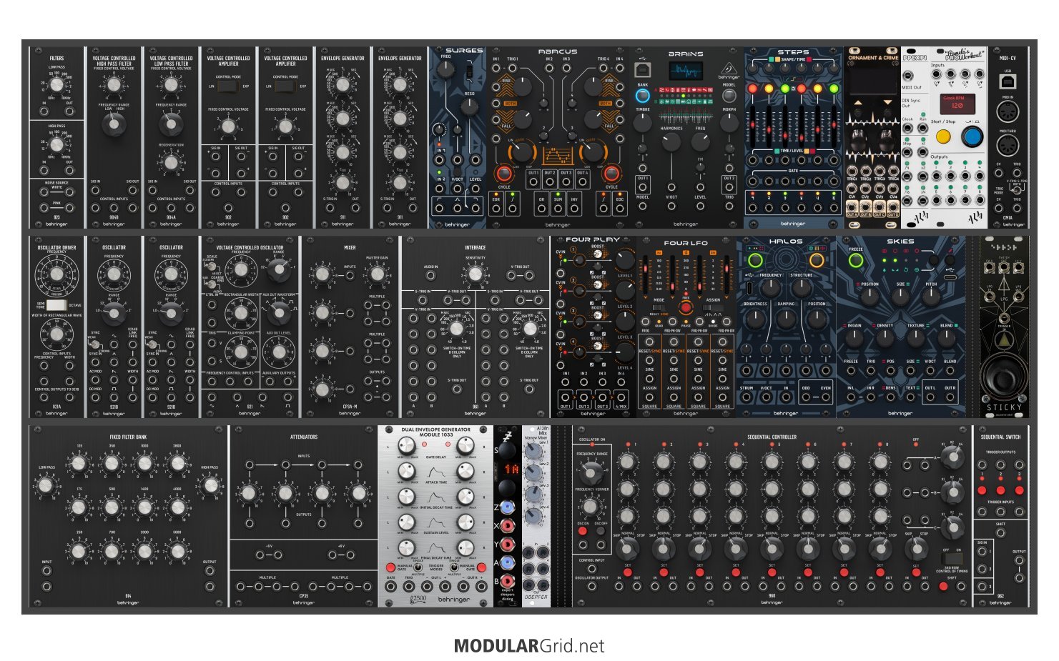The height and width of the screenshot is (661, 1059).
Task: Click the waveform display on Brains
Action: pos(686,71)
